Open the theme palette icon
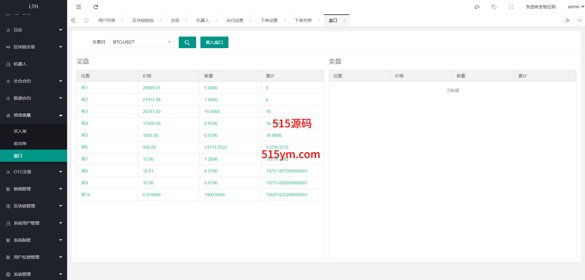585x280 pixels. coord(477,7)
